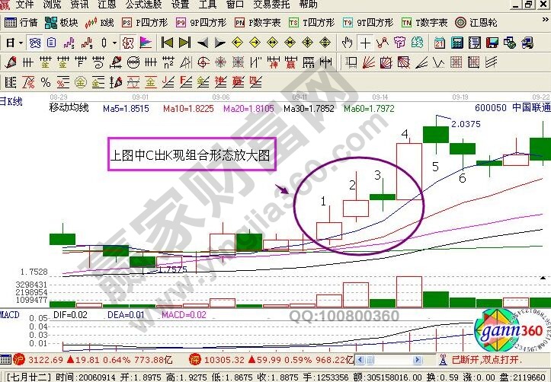Image resolution: width=551 pixels, height=382 pixels.
Task: Open the 9T四方形 tool
Action: (368, 23)
